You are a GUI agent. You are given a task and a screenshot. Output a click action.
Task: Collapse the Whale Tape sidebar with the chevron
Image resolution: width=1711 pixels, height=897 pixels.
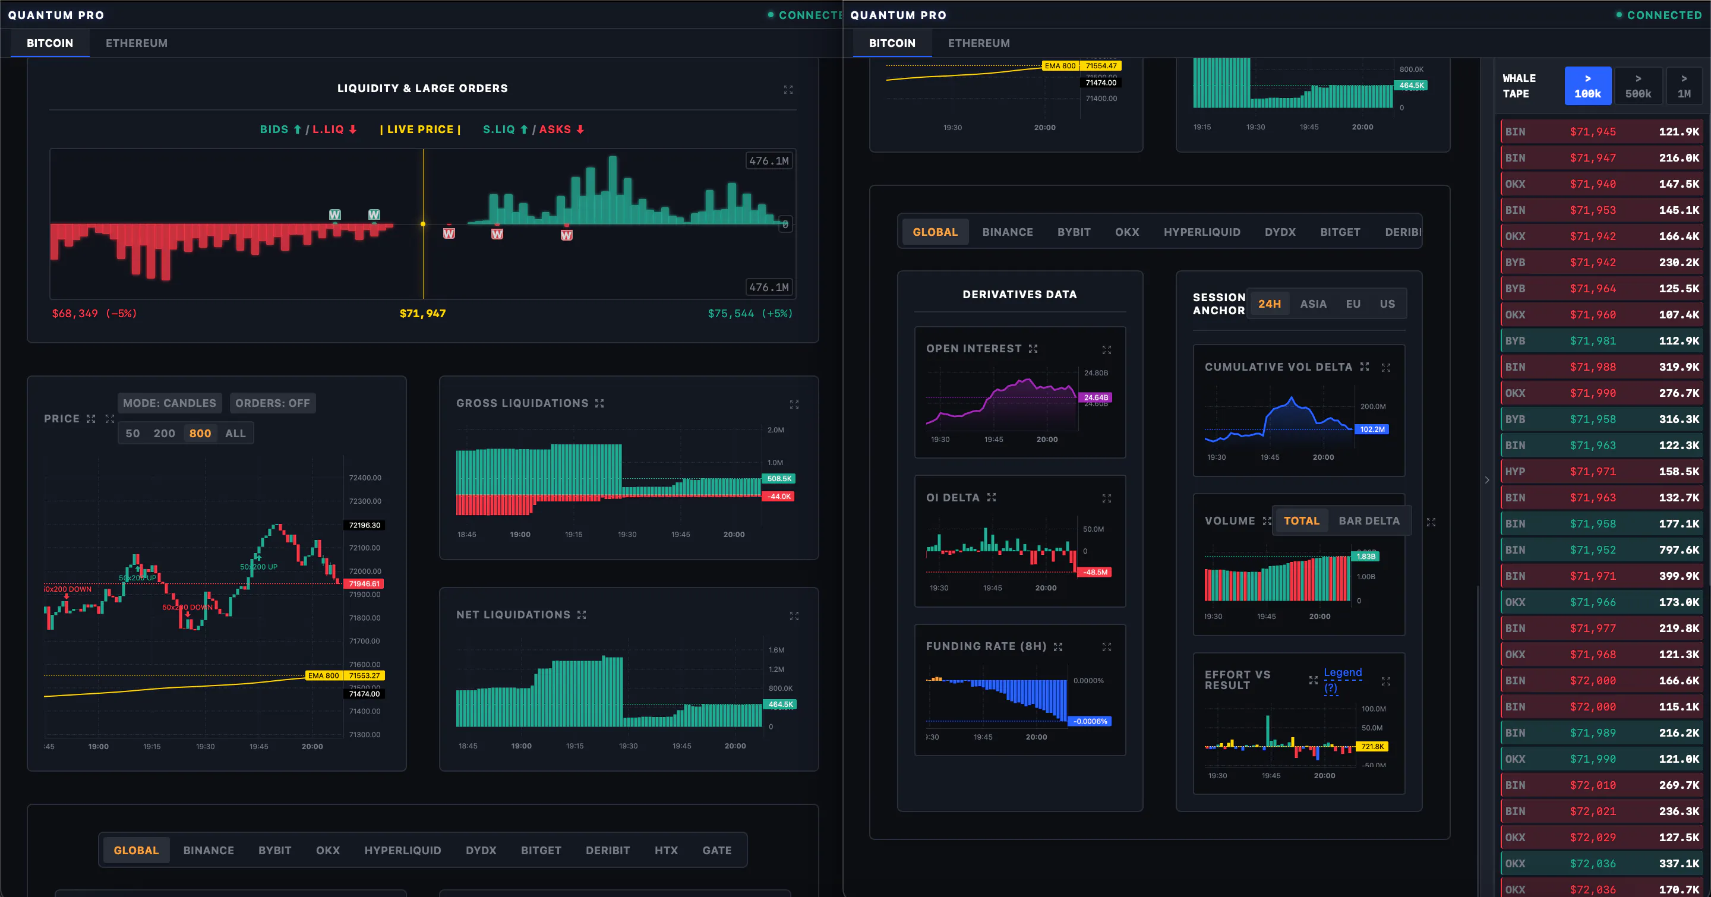(x=1486, y=479)
